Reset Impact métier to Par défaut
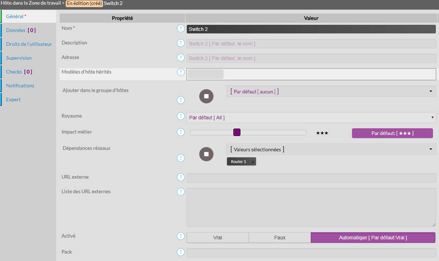Screen dimensions: 439x261 point(392,133)
